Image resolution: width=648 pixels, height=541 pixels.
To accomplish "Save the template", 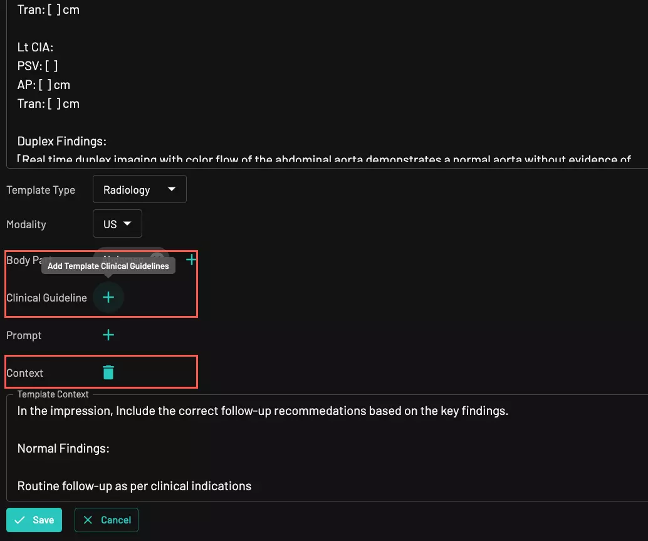I will click(x=34, y=520).
